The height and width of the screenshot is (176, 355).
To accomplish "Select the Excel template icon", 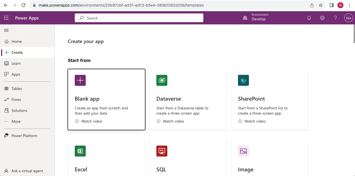I will point(80,151).
